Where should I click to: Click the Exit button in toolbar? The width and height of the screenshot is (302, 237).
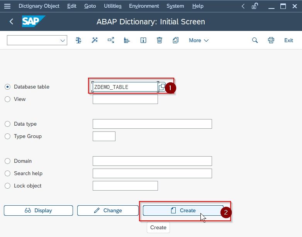pos(288,40)
